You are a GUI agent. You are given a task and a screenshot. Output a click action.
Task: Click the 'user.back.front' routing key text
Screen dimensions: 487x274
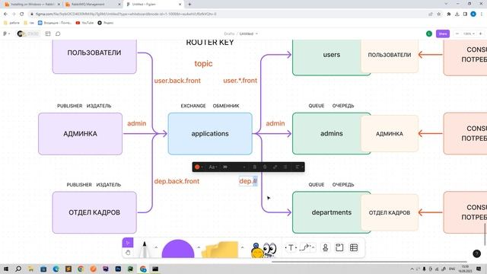[x=177, y=81]
